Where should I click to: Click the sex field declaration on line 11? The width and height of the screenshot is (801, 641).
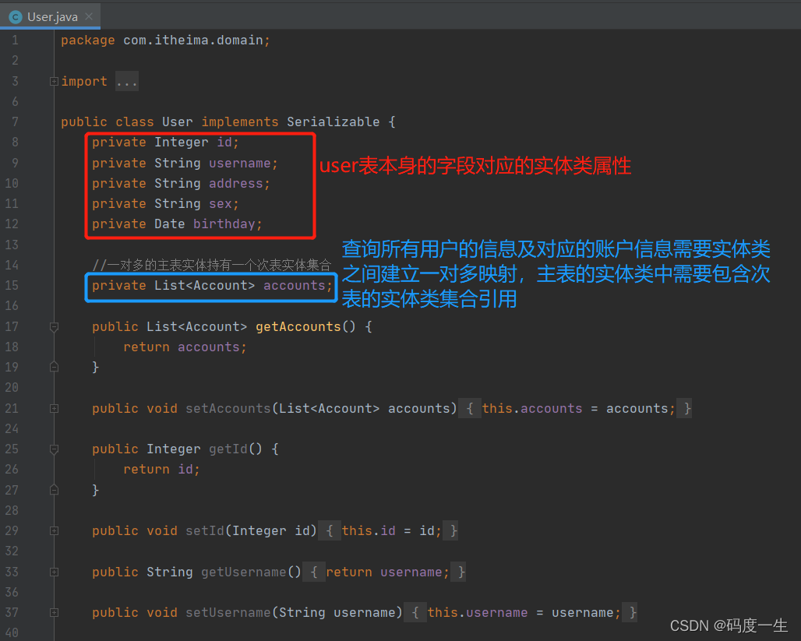click(x=221, y=204)
